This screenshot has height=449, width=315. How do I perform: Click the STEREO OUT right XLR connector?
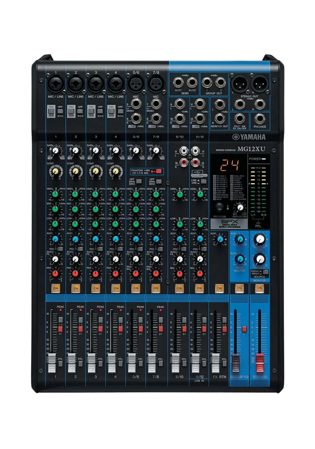[260, 83]
